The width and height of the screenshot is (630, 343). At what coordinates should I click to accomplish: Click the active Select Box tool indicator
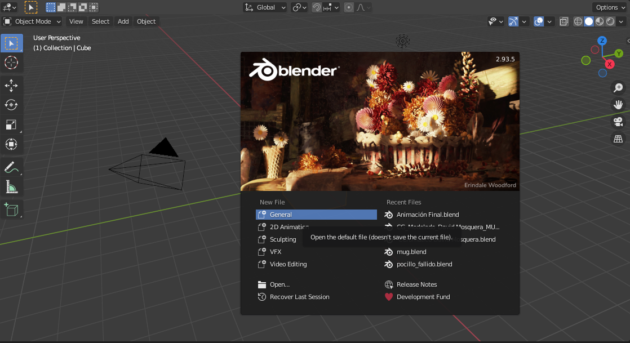point(31,7)
